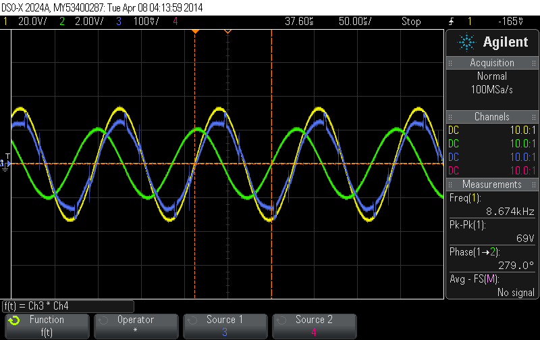
Task: Click the DSO-X 2024A timestamp header text
Action: pyautogui.click(x=103, y=7)
